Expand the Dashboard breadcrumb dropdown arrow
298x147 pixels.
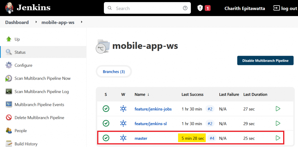click(x=36, y=22)
